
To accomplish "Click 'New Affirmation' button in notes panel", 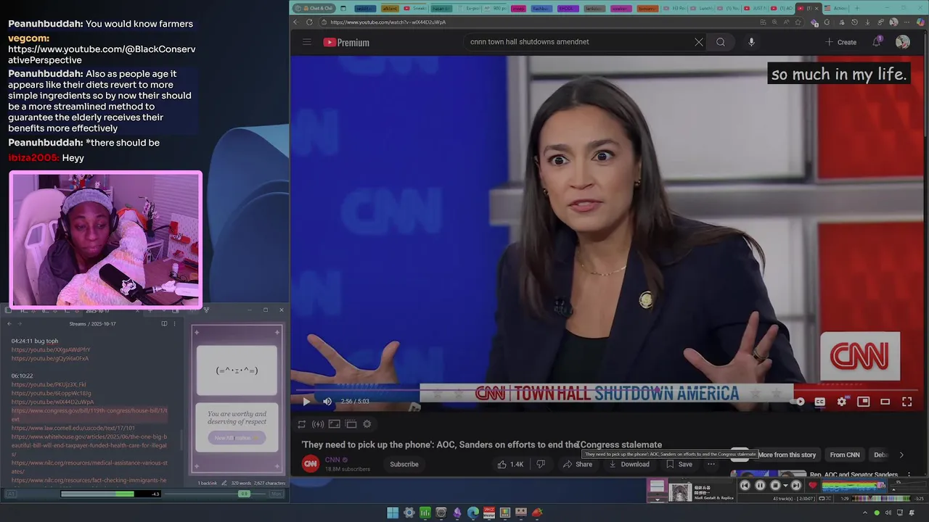I will (237, 438).
